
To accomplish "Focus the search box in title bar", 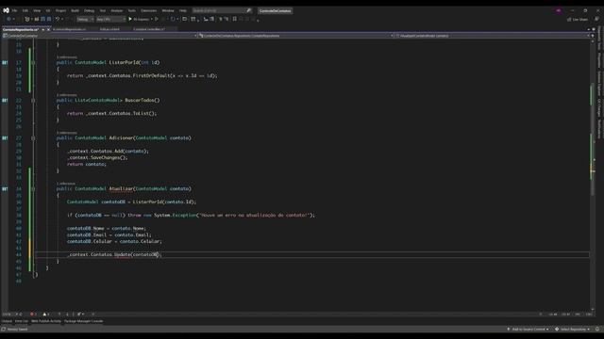I will pyautogui.click(x=222, y=10).
